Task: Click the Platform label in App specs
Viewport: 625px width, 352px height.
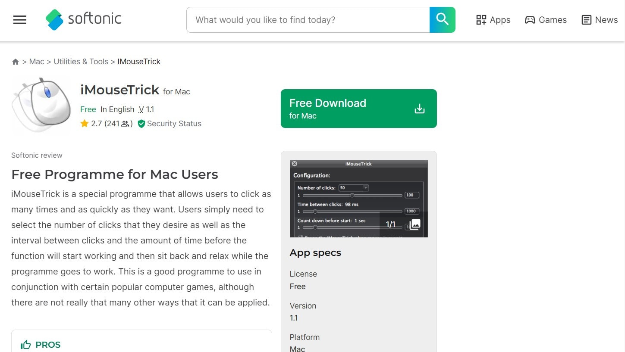Action: [305, 337]
